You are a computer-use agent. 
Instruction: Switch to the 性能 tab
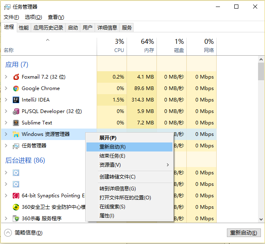pyautogui.click(x=24, y=27)
